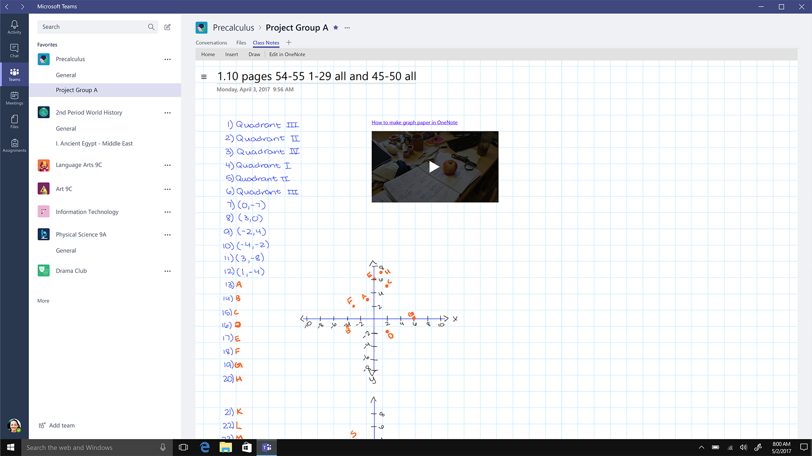812x456 pixels.
Task: Open Meetings in the left rail
Action: (14, 98)
